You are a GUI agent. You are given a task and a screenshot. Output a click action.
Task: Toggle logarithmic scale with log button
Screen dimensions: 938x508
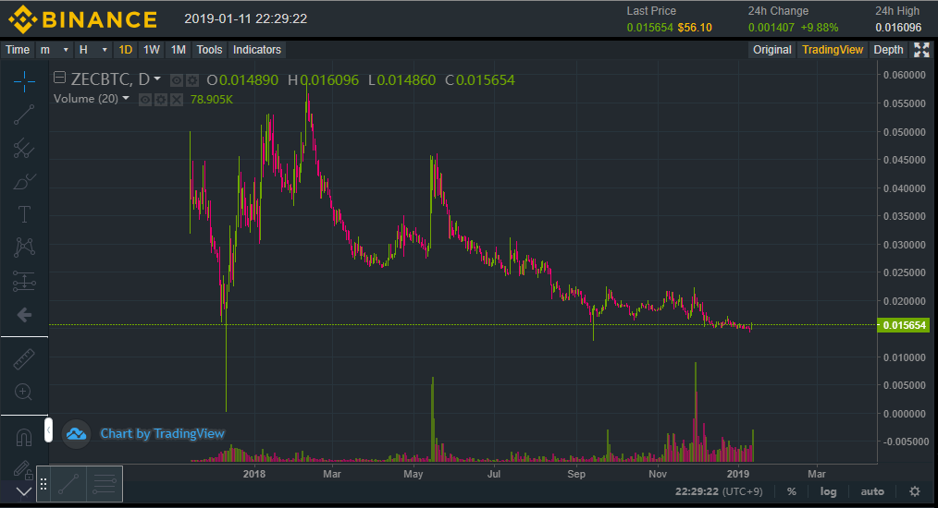(828, 491)
